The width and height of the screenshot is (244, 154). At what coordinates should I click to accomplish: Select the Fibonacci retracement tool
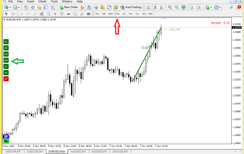tap(48, 14)
